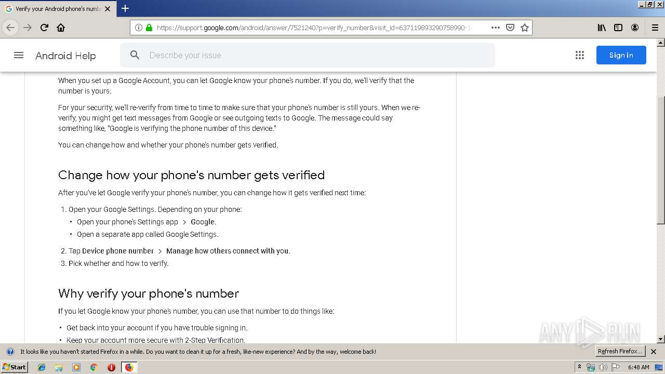Screen dimensions: 665x374
Task: Open the Firefox home page
Action: click(61, 28)
